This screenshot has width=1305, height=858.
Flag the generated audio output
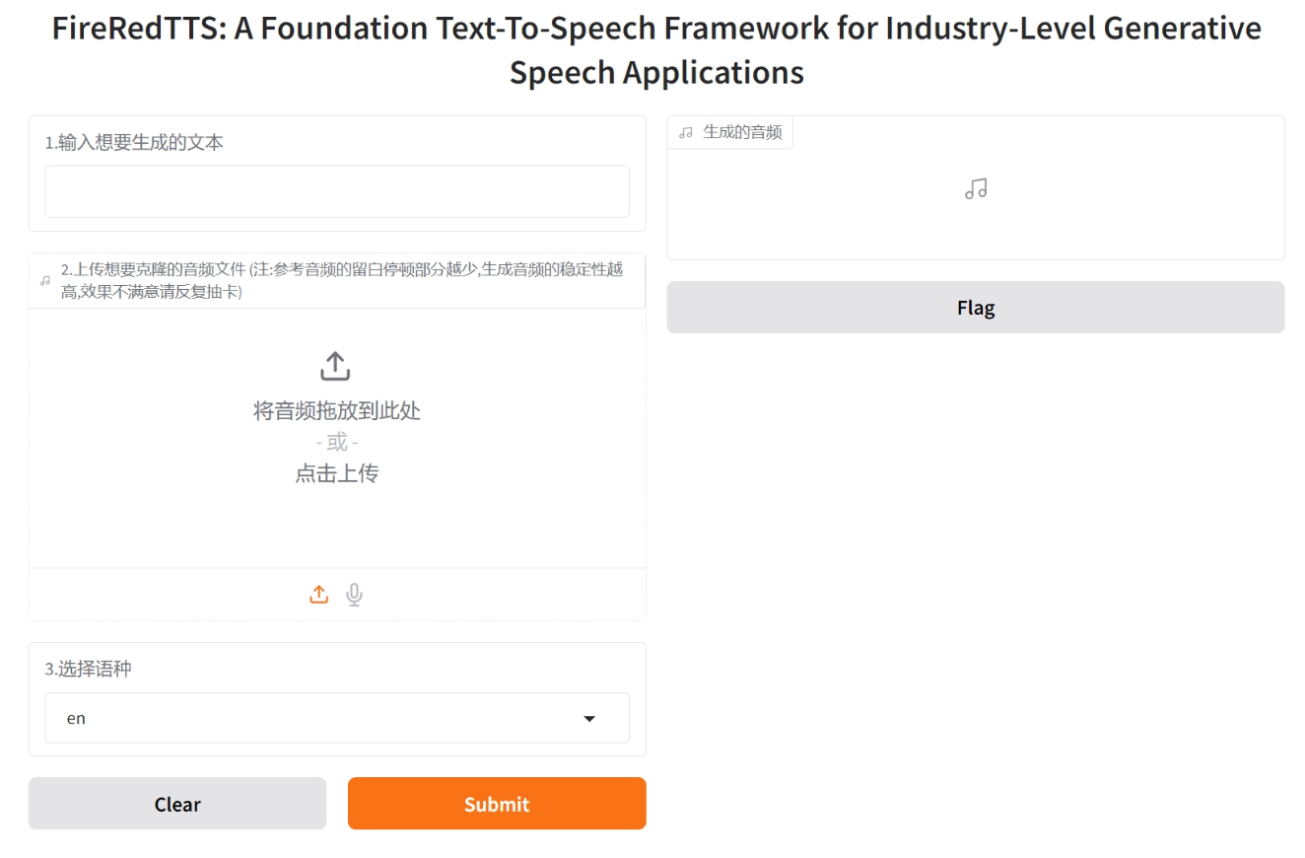point(975,308)
